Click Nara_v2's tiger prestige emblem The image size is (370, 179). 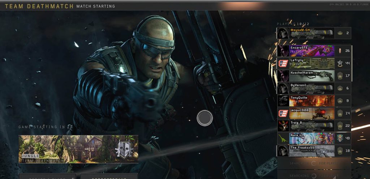(x=340, y=138)
